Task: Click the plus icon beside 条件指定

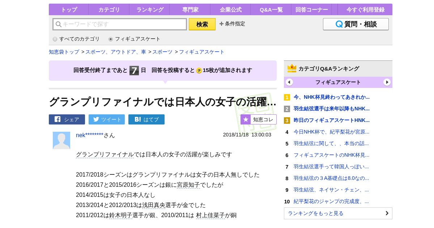Action: pos(221,24)
